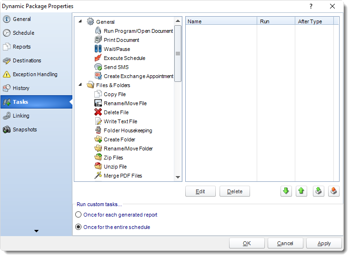Click the Cancel button
The height and width of the screenshot is (258, 351).
pyautogui.click(x=285, y=243)
